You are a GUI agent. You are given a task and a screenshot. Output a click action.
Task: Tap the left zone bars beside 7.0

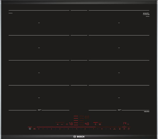76,124
